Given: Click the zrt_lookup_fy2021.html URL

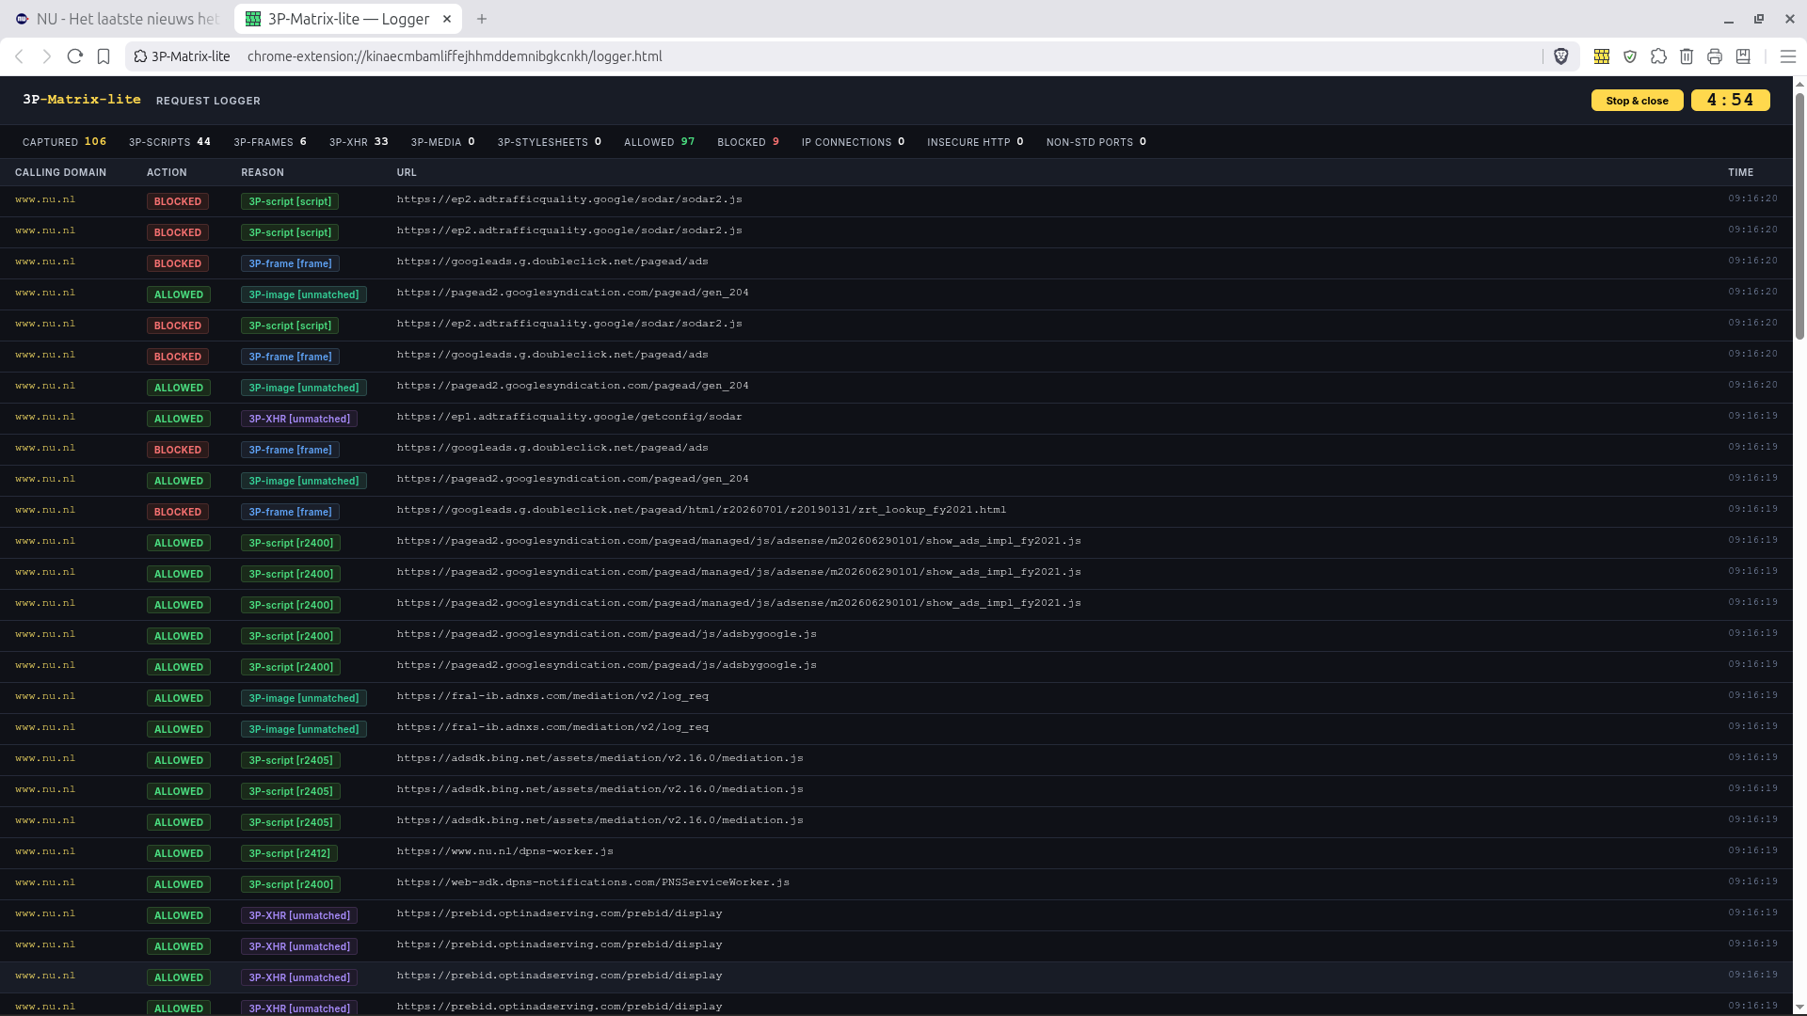Looking at the screenshot, I should [x=701, y=510].
